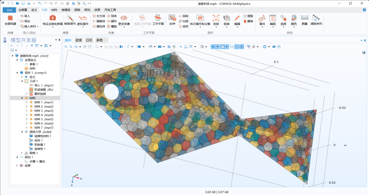This screenshot has width=369, height=195.
Task: Print the graphics via printer icon
Action: coord(279,47)
